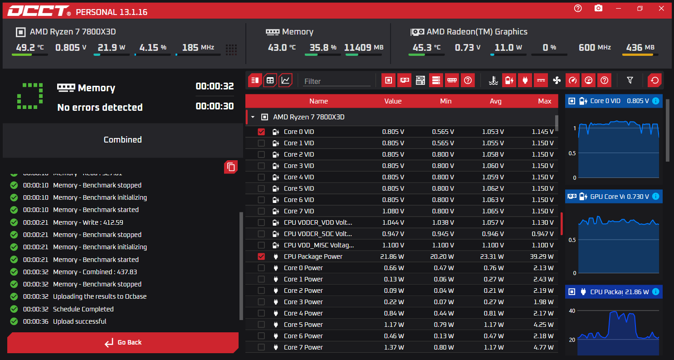Click the reset min/max values icon
674x360 pixels.
click(x=654, y=80)
